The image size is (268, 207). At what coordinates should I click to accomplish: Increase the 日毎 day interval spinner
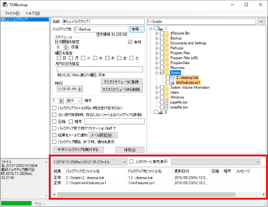click(66, 46)
